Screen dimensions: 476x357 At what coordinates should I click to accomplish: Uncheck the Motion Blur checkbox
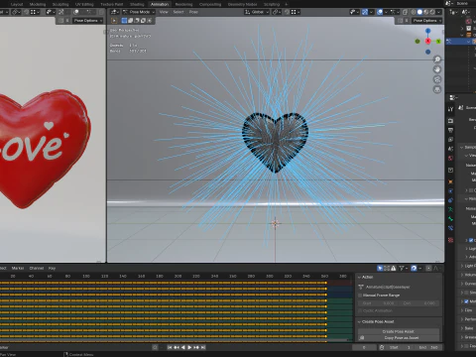[466, 301]
